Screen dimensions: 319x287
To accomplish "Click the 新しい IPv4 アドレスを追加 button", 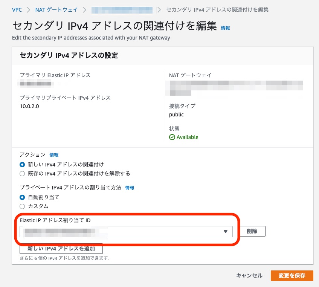I will pos(61,249).
